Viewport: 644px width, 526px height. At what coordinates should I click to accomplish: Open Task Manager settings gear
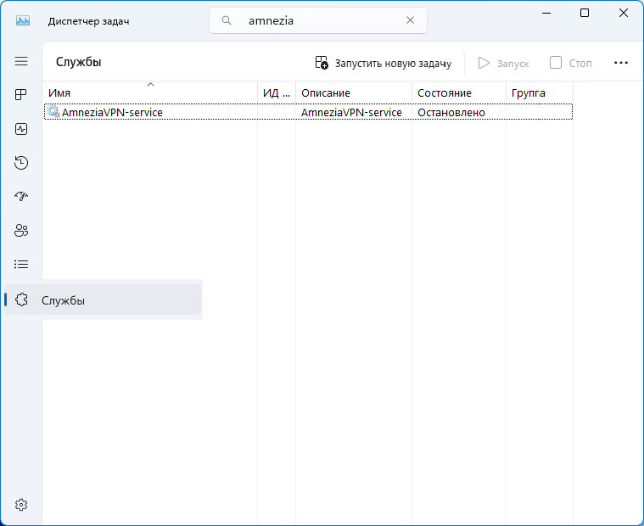21,505
